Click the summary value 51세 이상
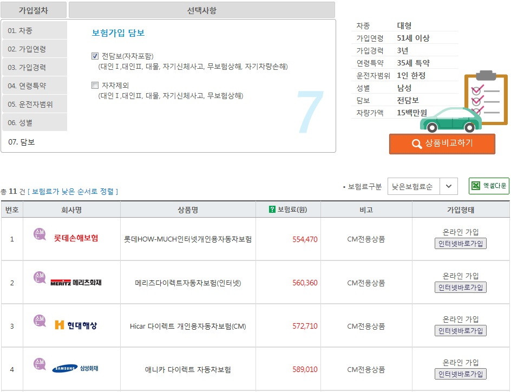This screenshot has width=511, height=392. [x=413, y=38]
